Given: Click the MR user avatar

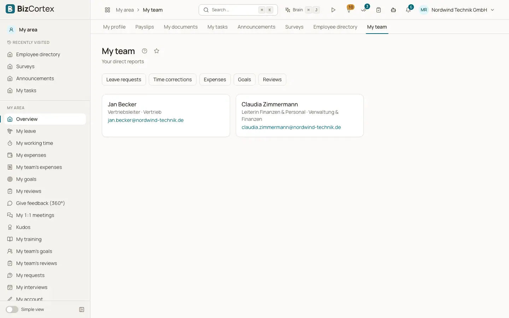Looking at the screenshot, I should point(424,10).
